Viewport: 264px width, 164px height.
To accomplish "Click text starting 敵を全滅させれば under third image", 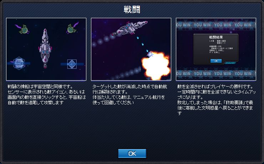I will coord(217,100).
